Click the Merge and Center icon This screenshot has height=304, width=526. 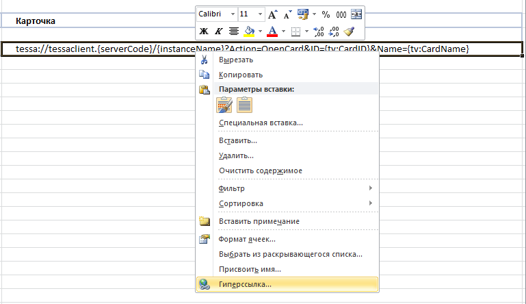coord(356,14)
